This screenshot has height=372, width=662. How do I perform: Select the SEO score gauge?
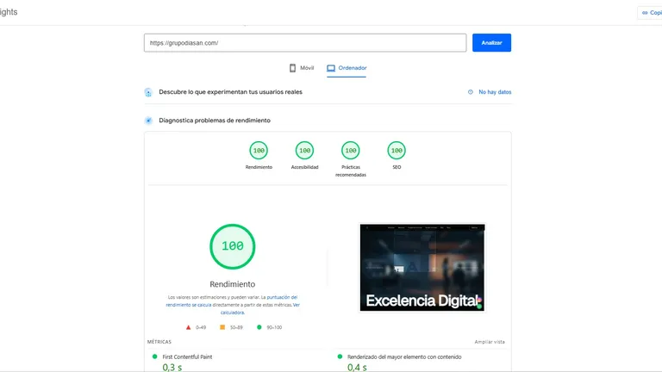point(397,151)
